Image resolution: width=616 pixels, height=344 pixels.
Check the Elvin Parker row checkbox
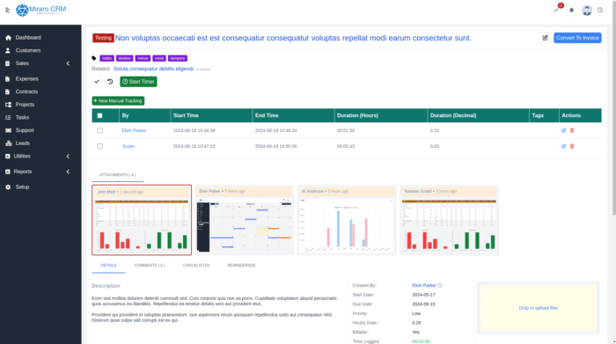99,130
